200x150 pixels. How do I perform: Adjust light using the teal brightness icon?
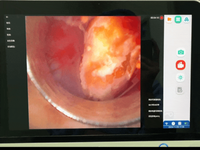click(x=180, y=77)
